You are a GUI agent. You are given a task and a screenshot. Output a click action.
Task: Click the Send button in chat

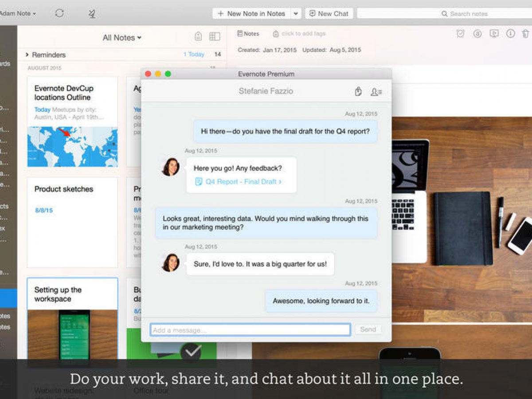tap(368, 330)
